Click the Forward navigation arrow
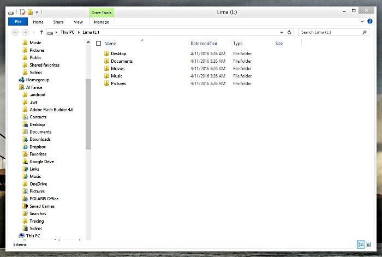The image size is (382, 257). tap(25, 32)
